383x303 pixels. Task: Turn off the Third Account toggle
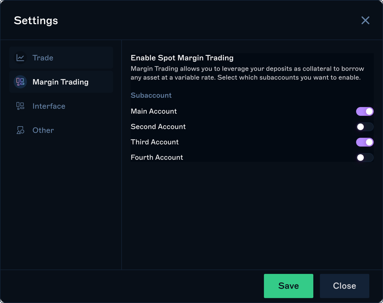(365, 142)
